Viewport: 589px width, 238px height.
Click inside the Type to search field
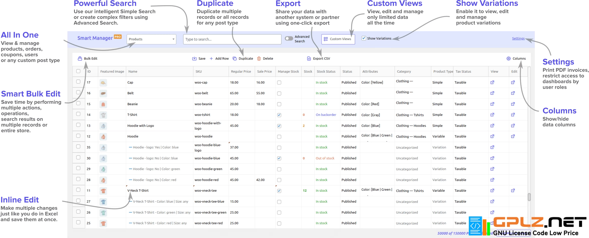click(x=232, y=39)
